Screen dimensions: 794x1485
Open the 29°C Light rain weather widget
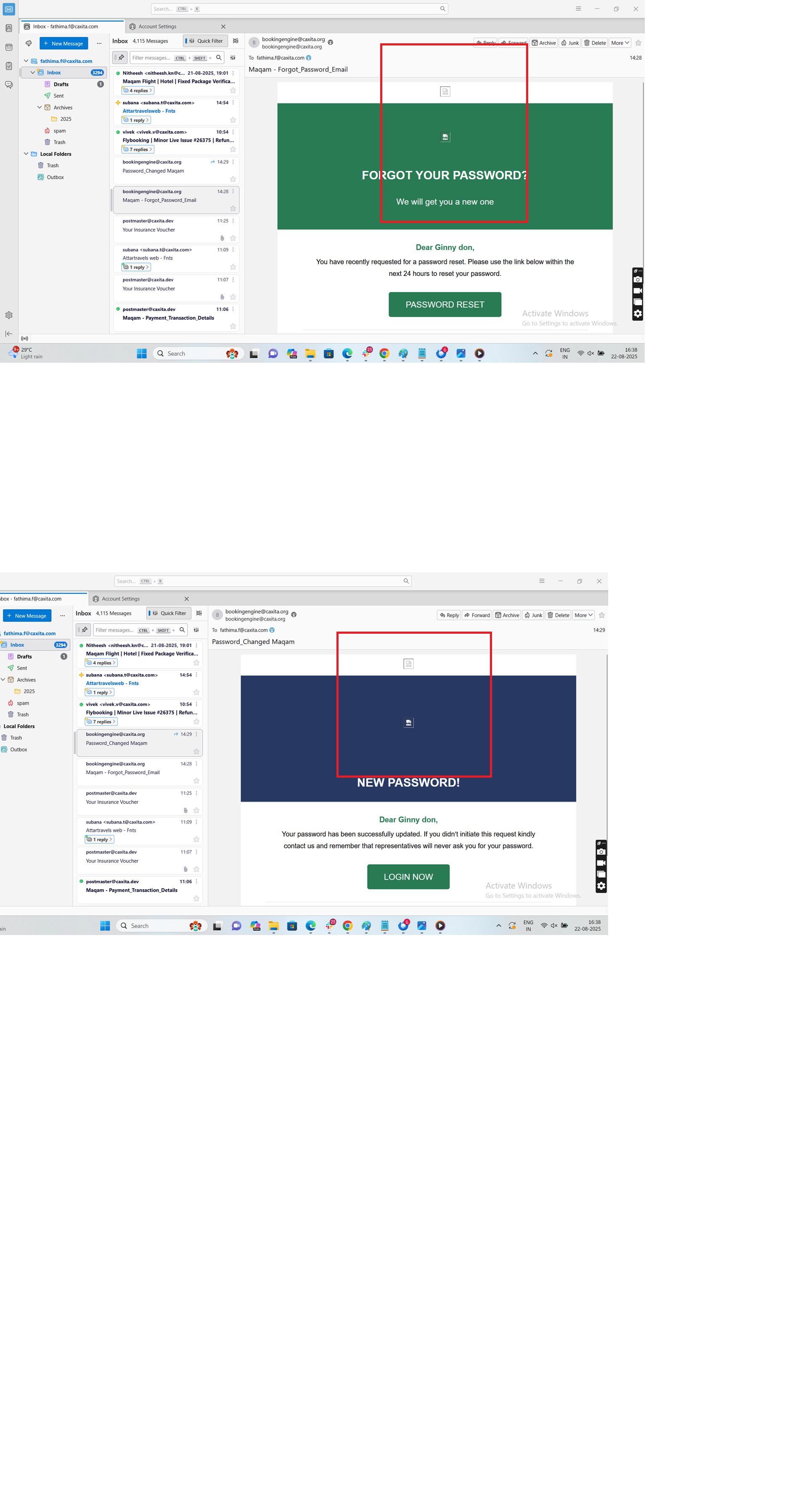[26, 353]
